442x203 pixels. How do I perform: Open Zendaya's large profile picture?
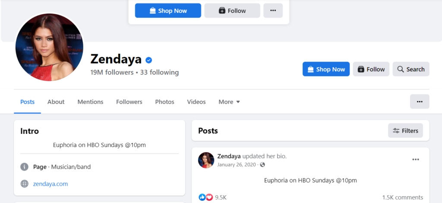49,47
